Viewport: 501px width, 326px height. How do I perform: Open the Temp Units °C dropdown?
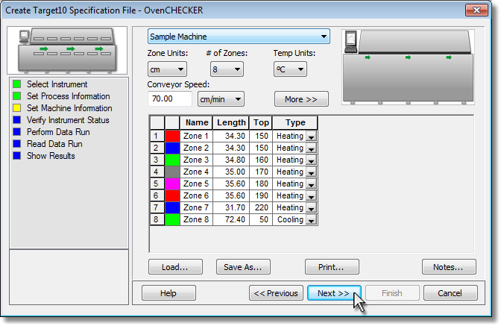pyautogui.click(x=290, y=69)
